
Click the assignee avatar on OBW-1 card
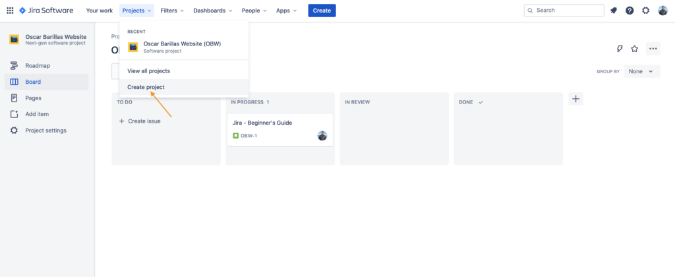322,136
